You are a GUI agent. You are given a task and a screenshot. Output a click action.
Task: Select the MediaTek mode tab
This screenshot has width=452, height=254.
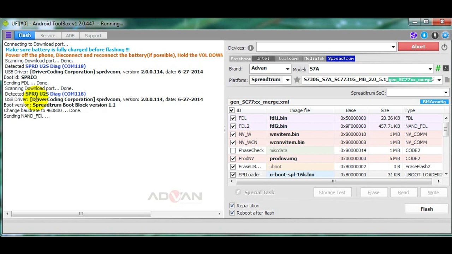(314, 59)
